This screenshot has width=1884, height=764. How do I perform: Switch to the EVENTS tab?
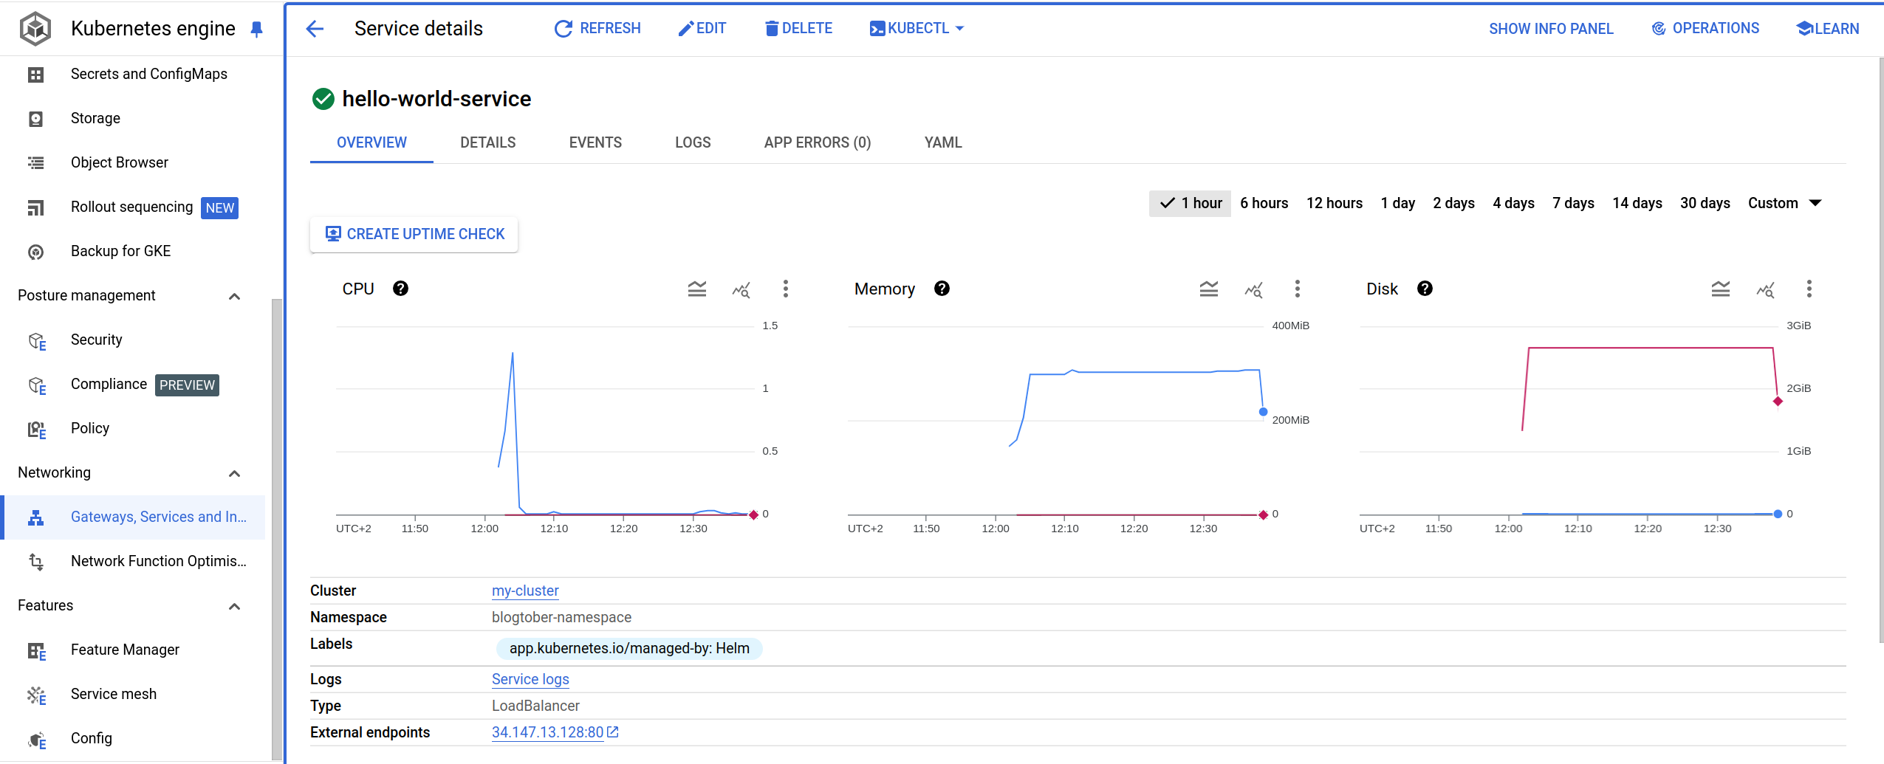(x=595, y=142)
